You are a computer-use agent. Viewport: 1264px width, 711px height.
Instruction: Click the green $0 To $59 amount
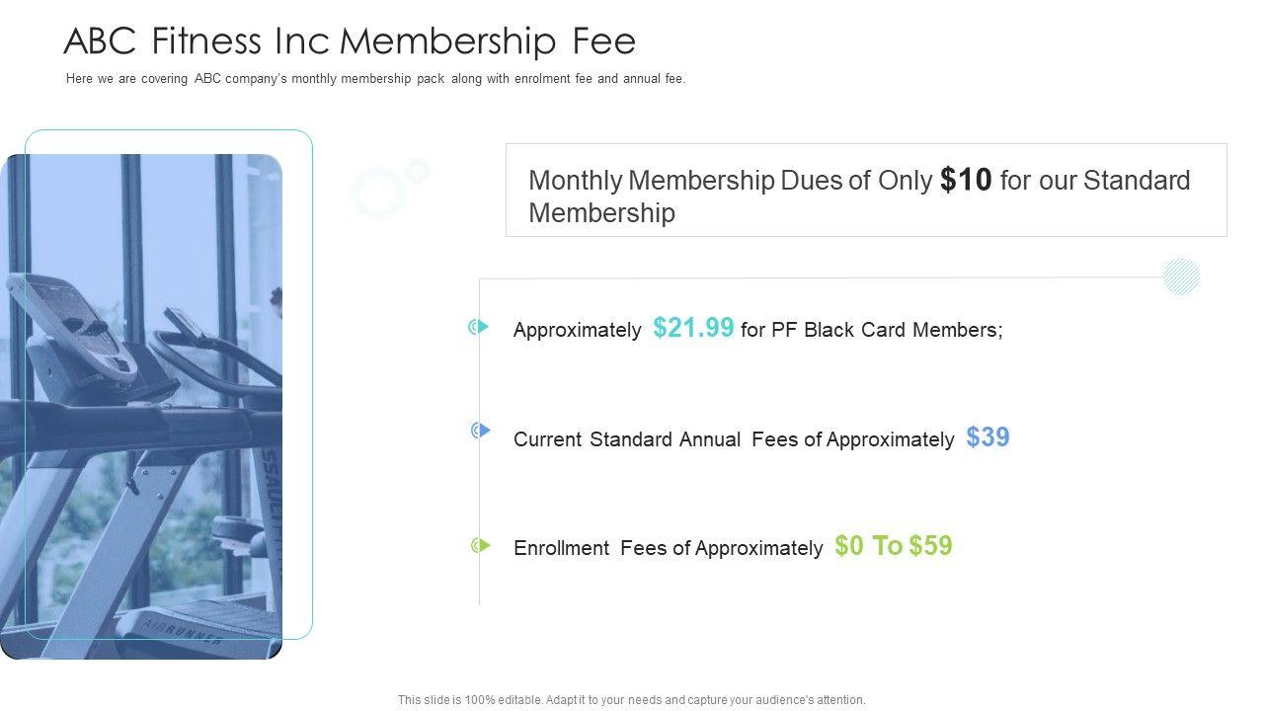[893, 546]
